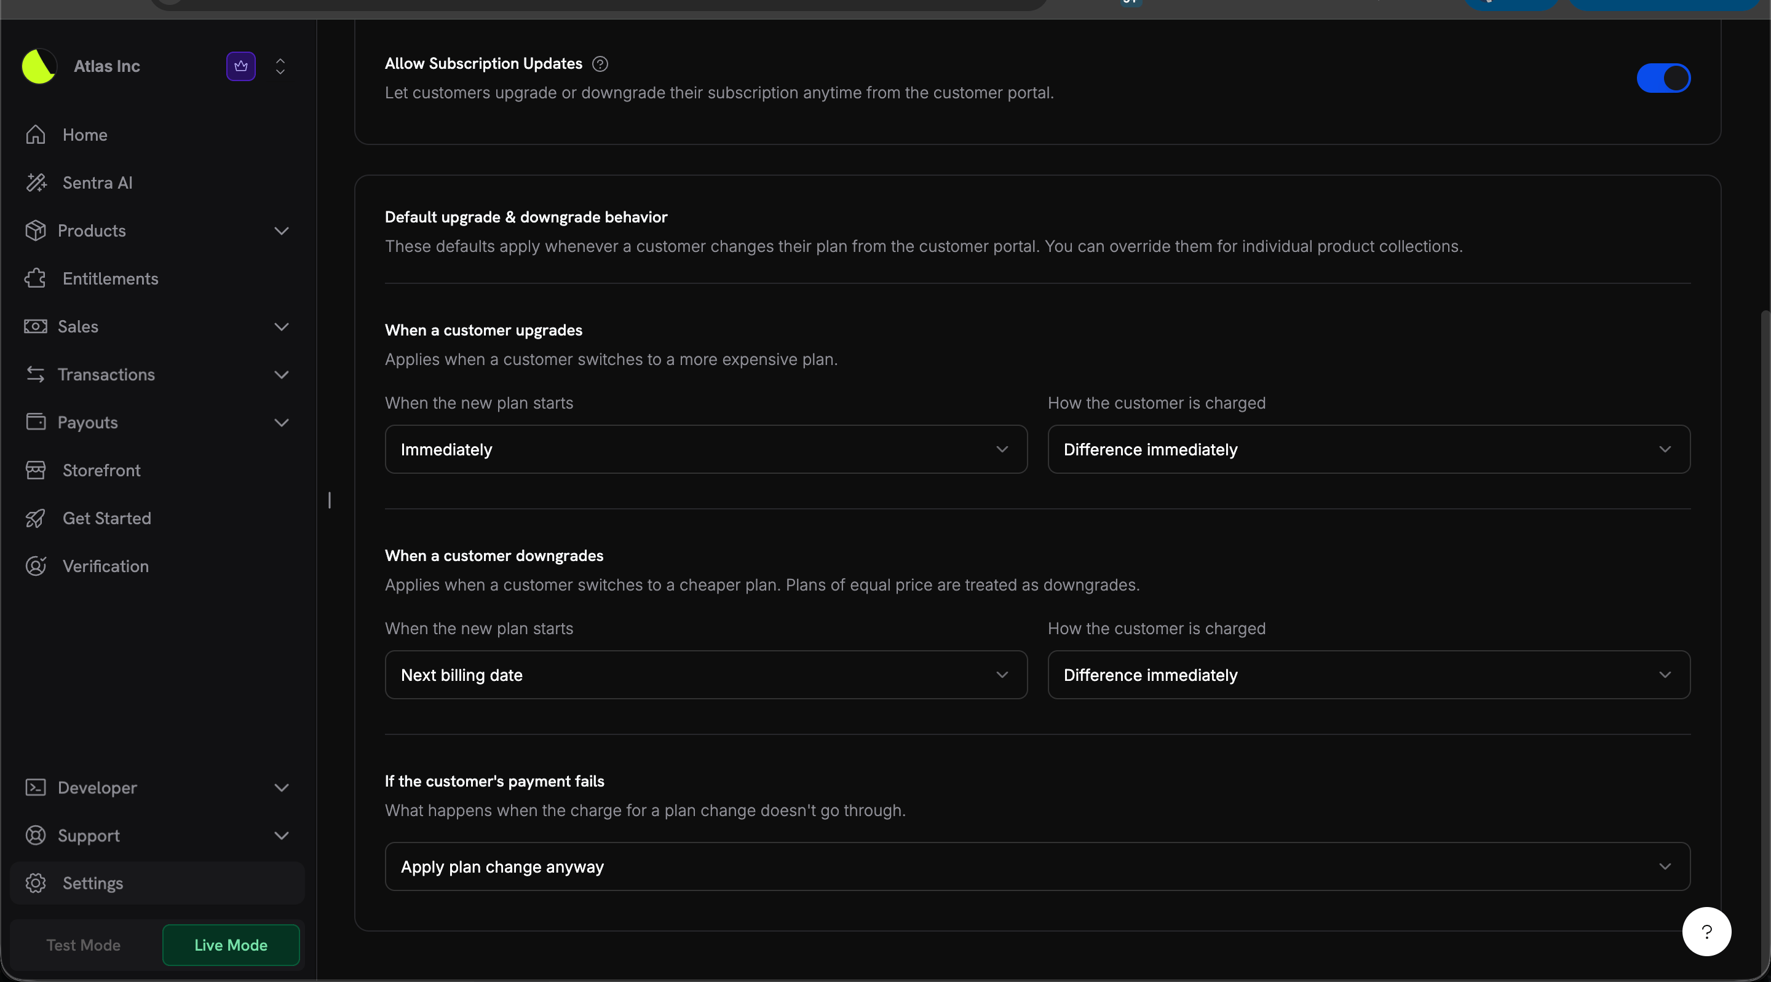This screenshot has width=1771, height=982.
Task: Open Sentra AI page
Action: coord(157,183)
